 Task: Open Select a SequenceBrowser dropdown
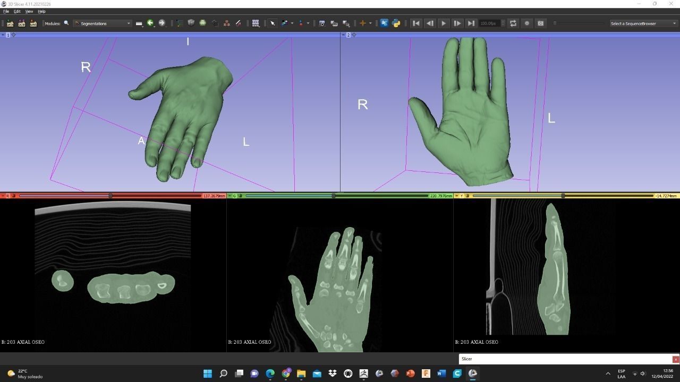coord(643,23)
